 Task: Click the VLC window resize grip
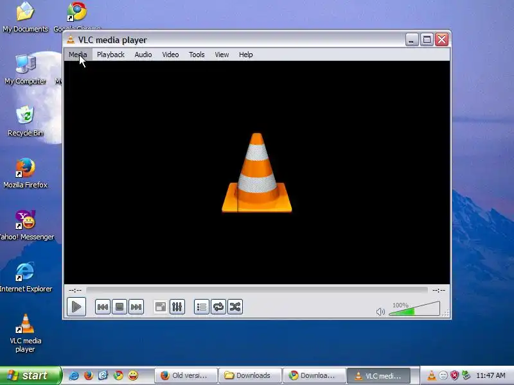click(x=445, y=313)
